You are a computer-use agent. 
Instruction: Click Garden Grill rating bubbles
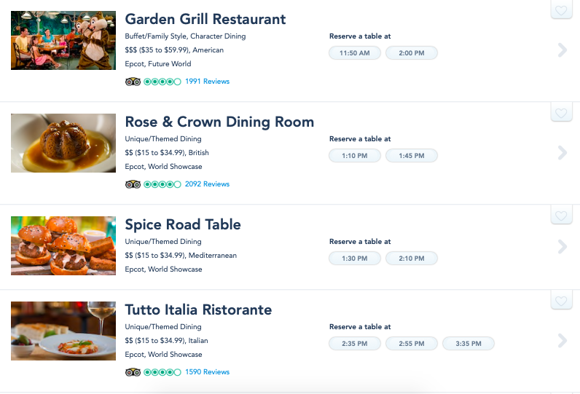[x=162, y=82]
